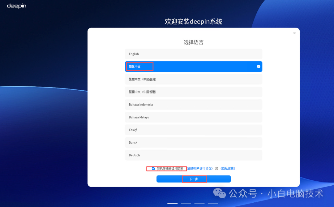Click the second page indicator dot

pos(186,203)
